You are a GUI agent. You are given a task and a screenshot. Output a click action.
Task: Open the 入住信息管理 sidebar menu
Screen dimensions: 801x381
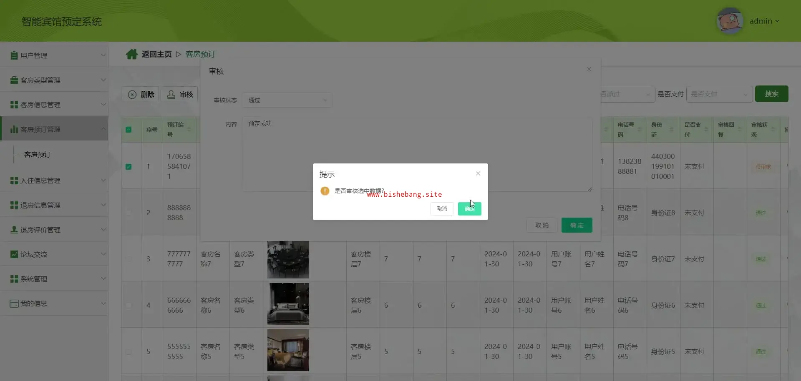[x=54, y=180]
